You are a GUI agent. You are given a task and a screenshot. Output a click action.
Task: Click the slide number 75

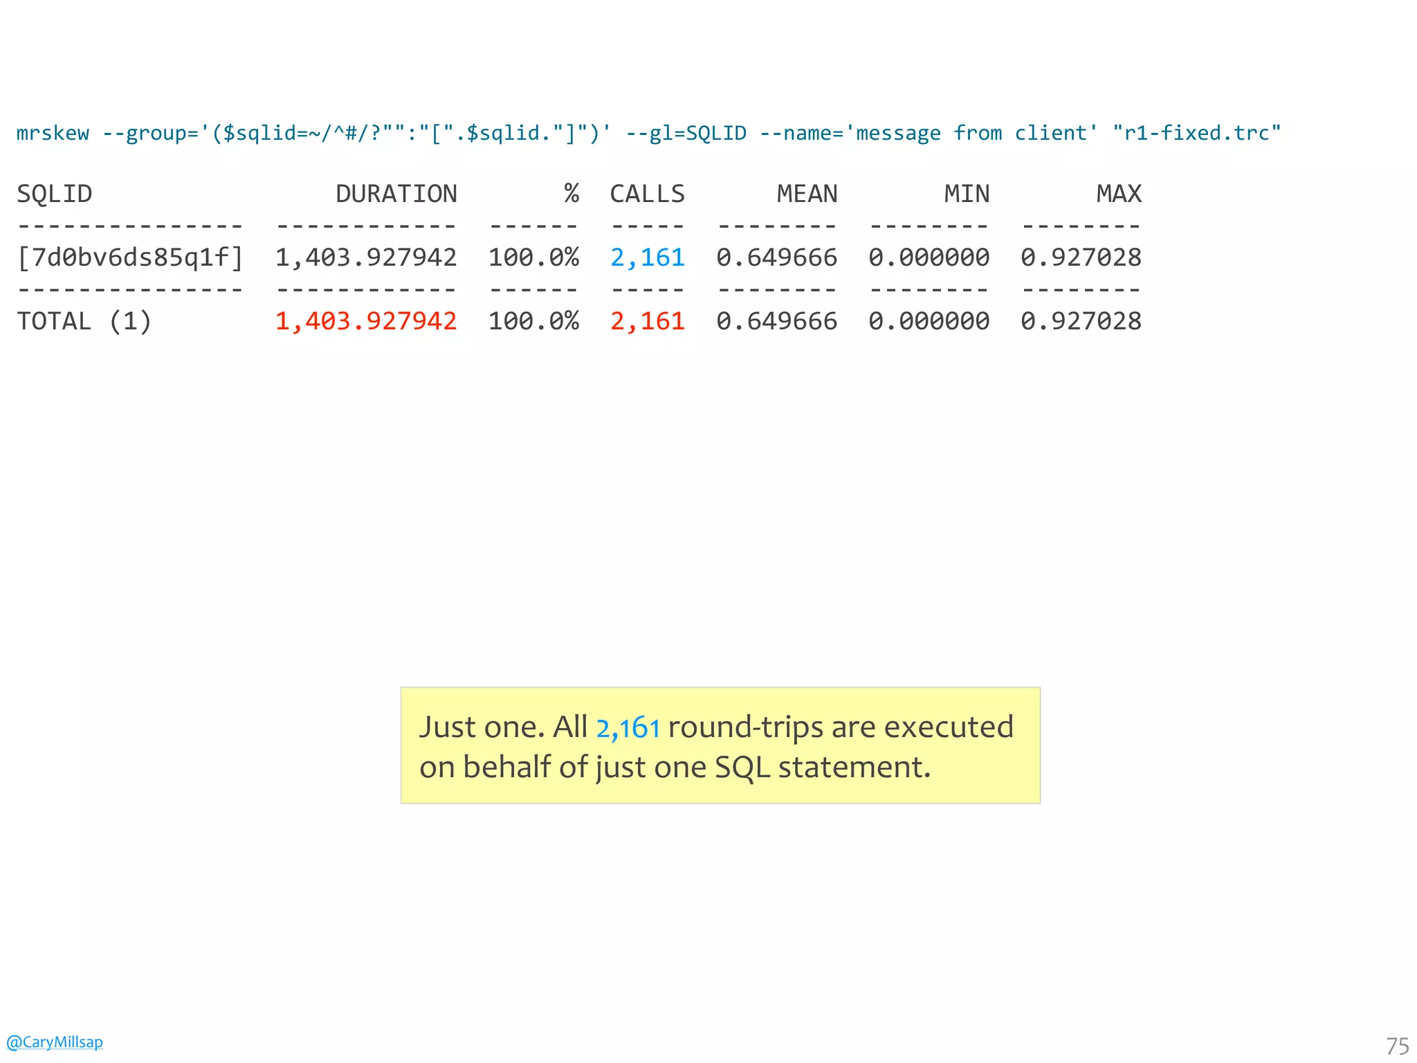tap(1397, 1046)
